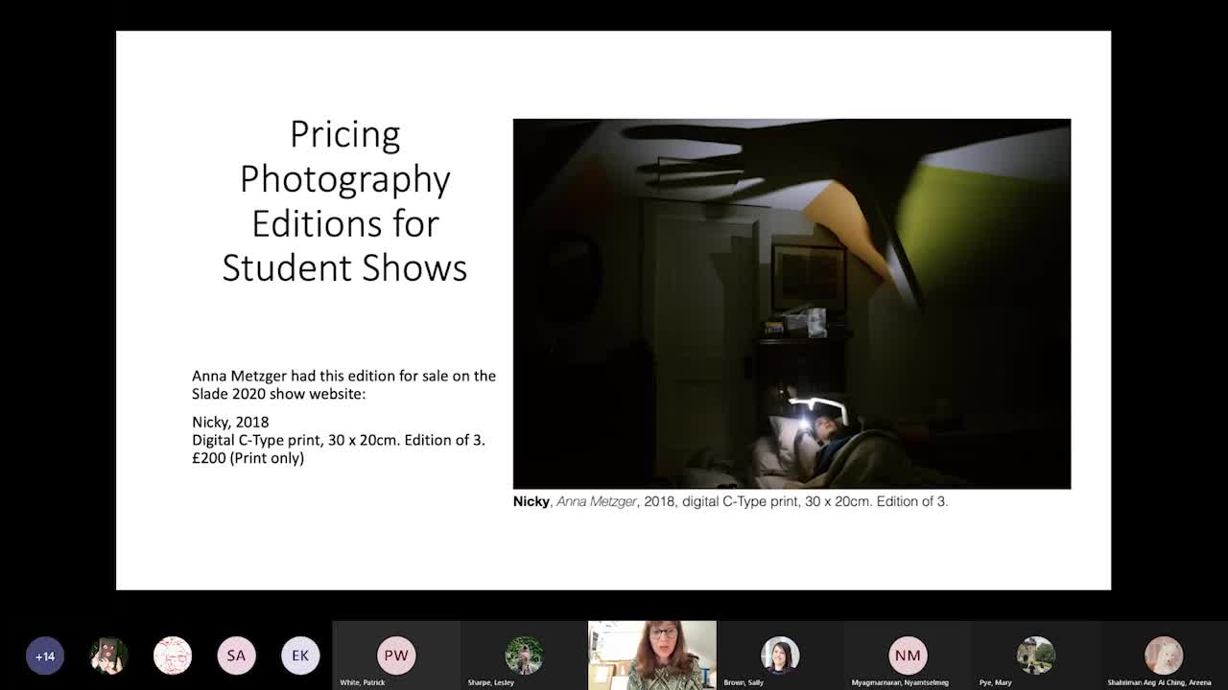This screenshot has height=690, width=1228.
Task: Click the 'Sharpe, Lesley' name label
Action: 491,682
